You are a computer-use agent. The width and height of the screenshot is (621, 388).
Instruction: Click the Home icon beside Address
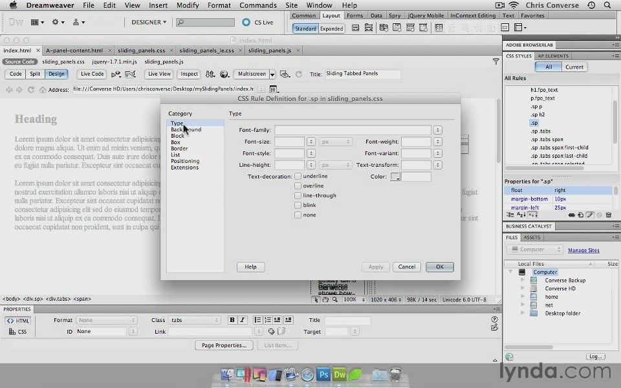point(43,89)
